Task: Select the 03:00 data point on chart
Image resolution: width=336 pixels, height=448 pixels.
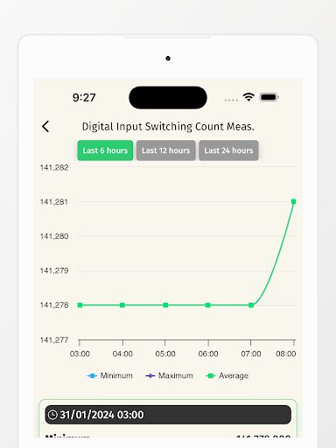Action: pos(80,305)
